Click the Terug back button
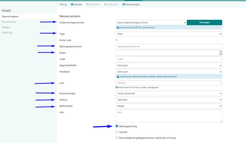Viewport: 246px width, 143px height. [63, 4]
